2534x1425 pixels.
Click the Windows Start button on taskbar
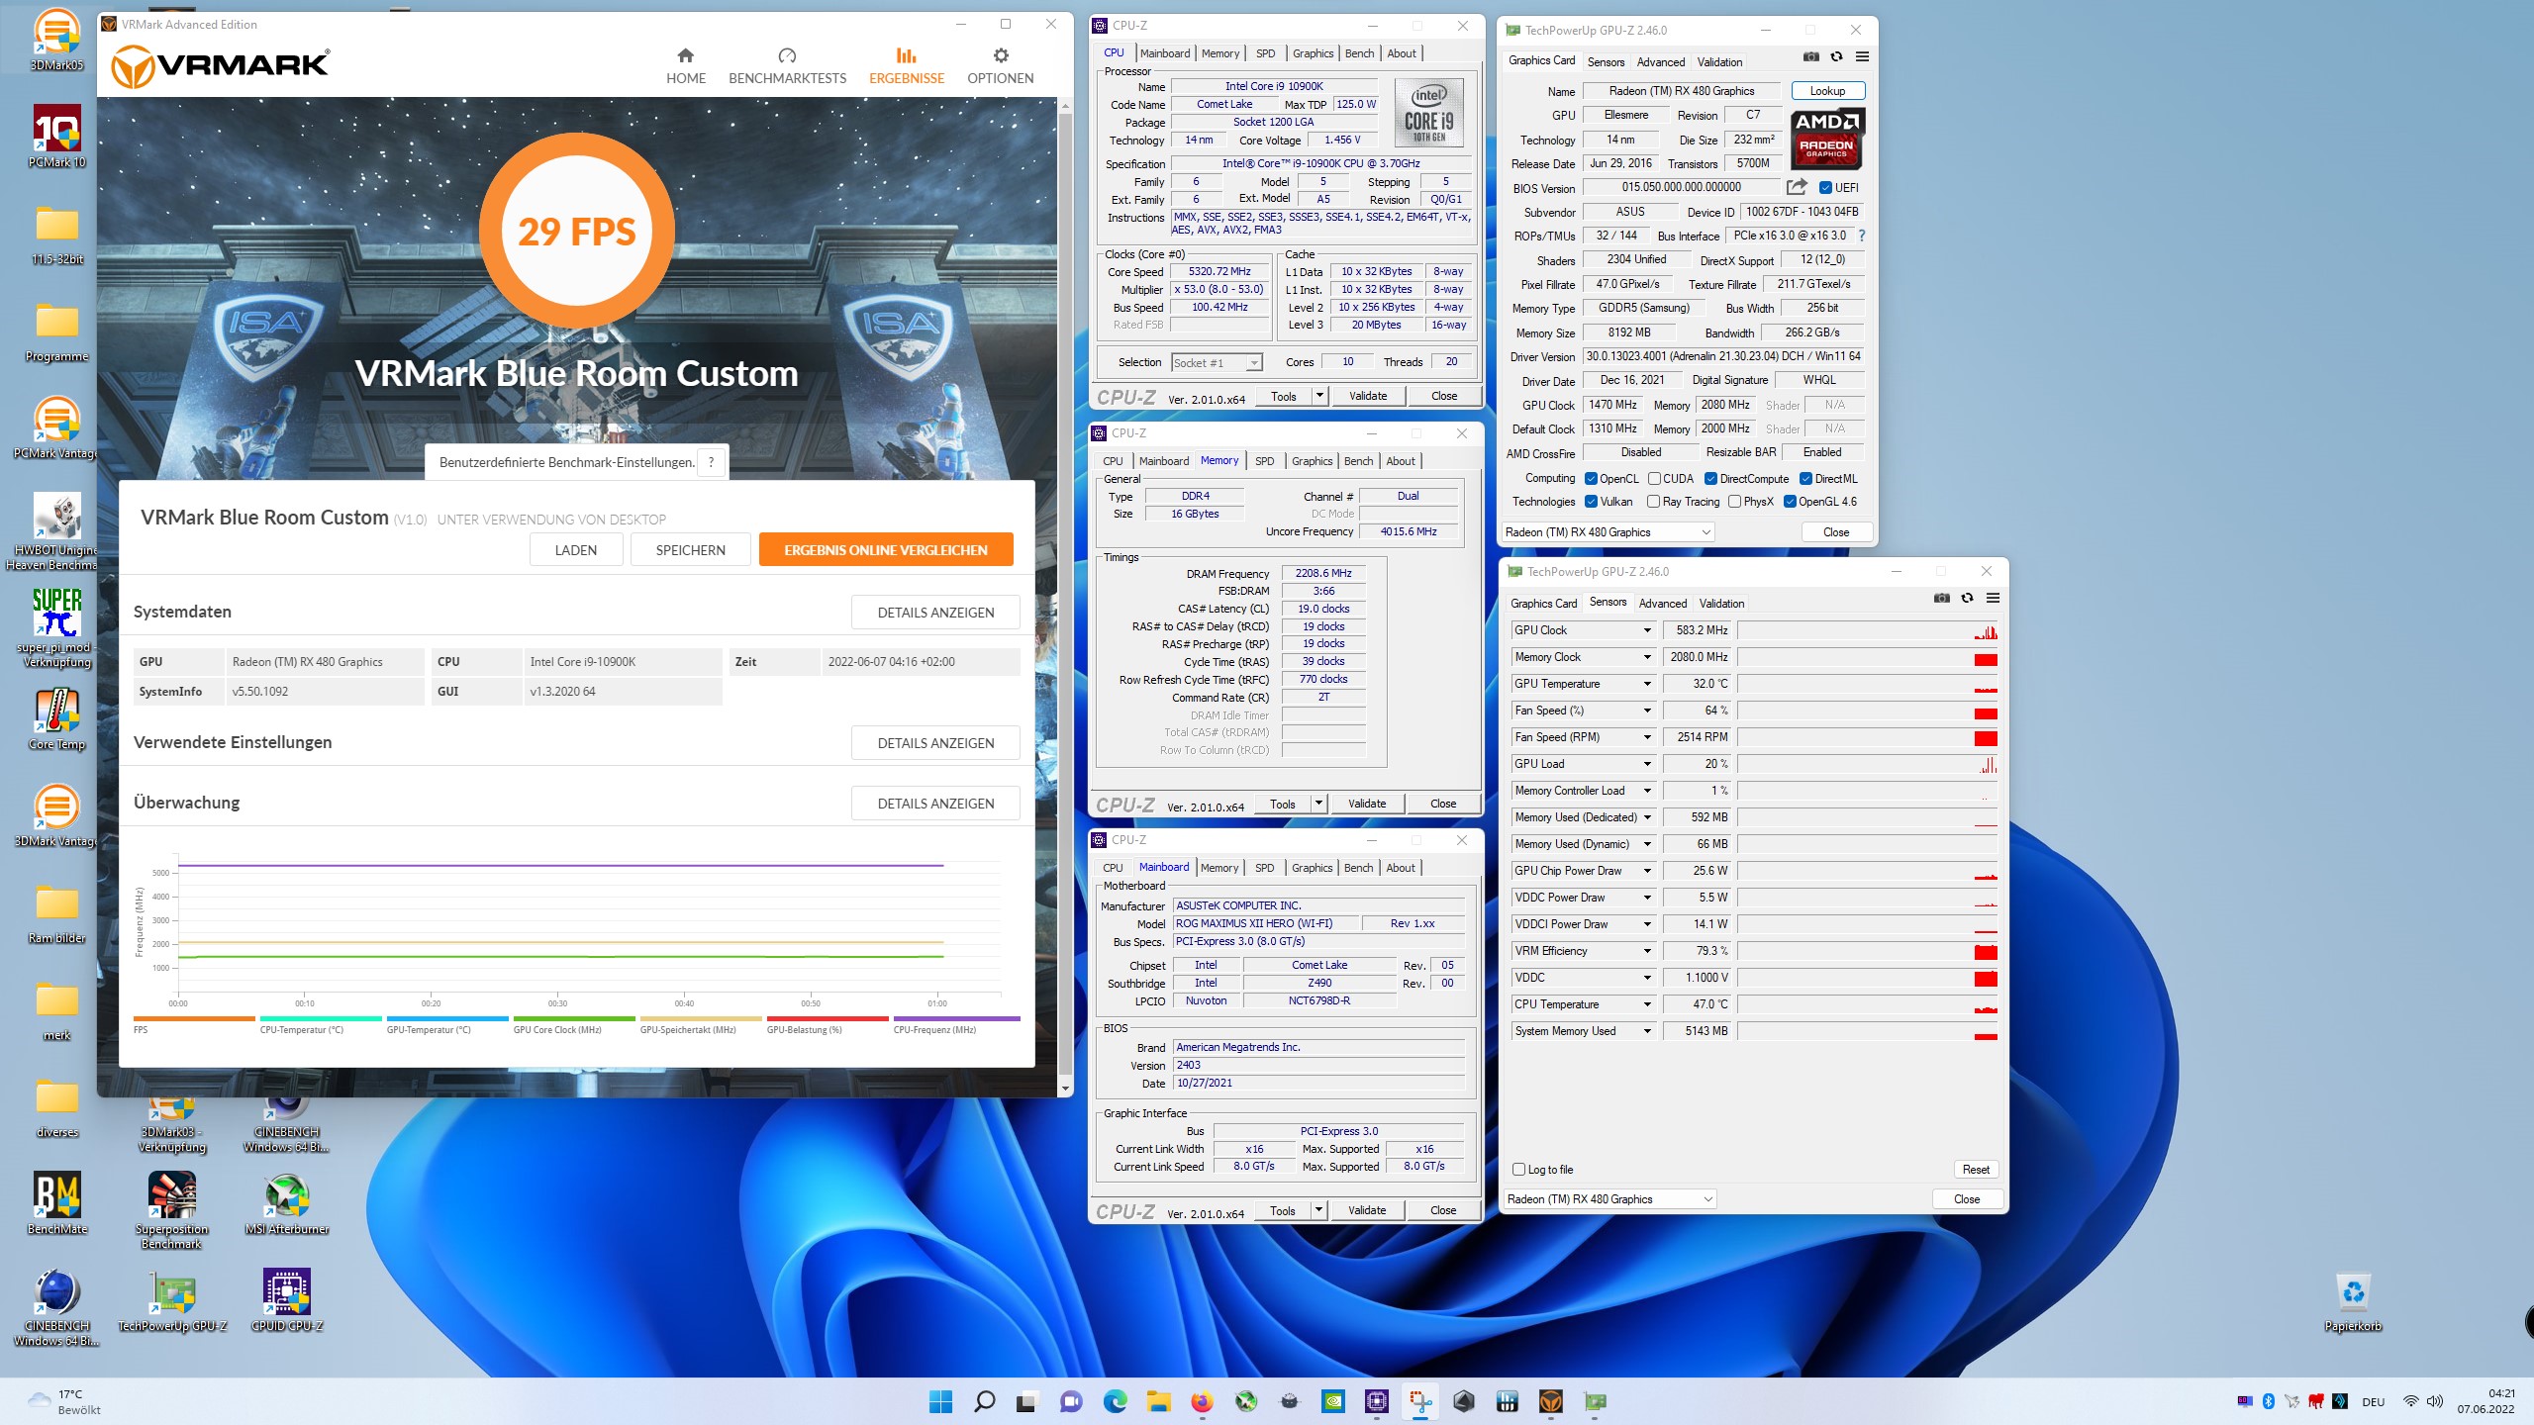tap(940, 1401)
